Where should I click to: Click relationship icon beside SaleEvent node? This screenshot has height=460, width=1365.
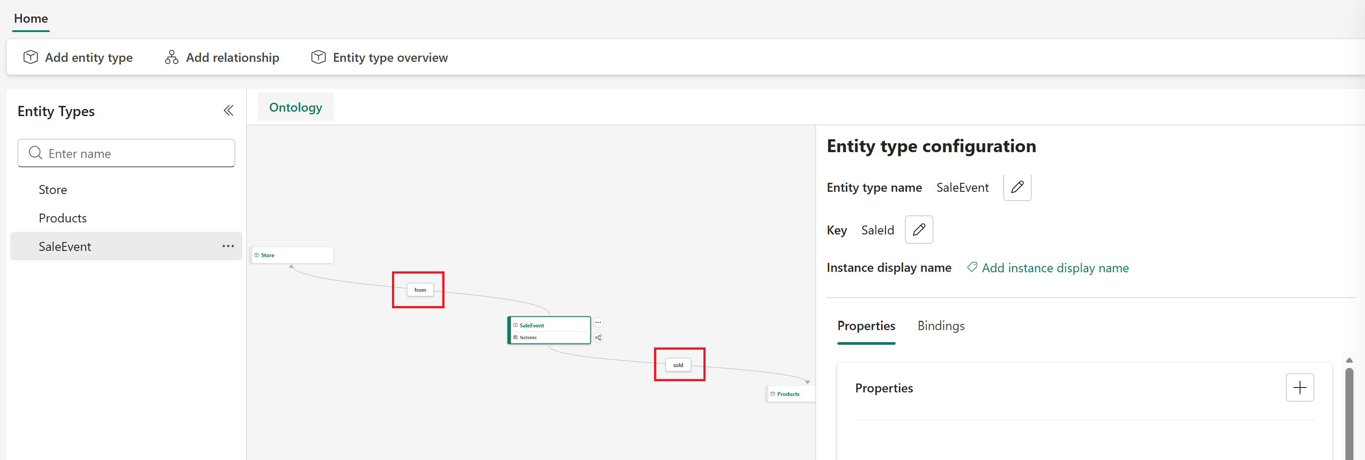point(598,338)
